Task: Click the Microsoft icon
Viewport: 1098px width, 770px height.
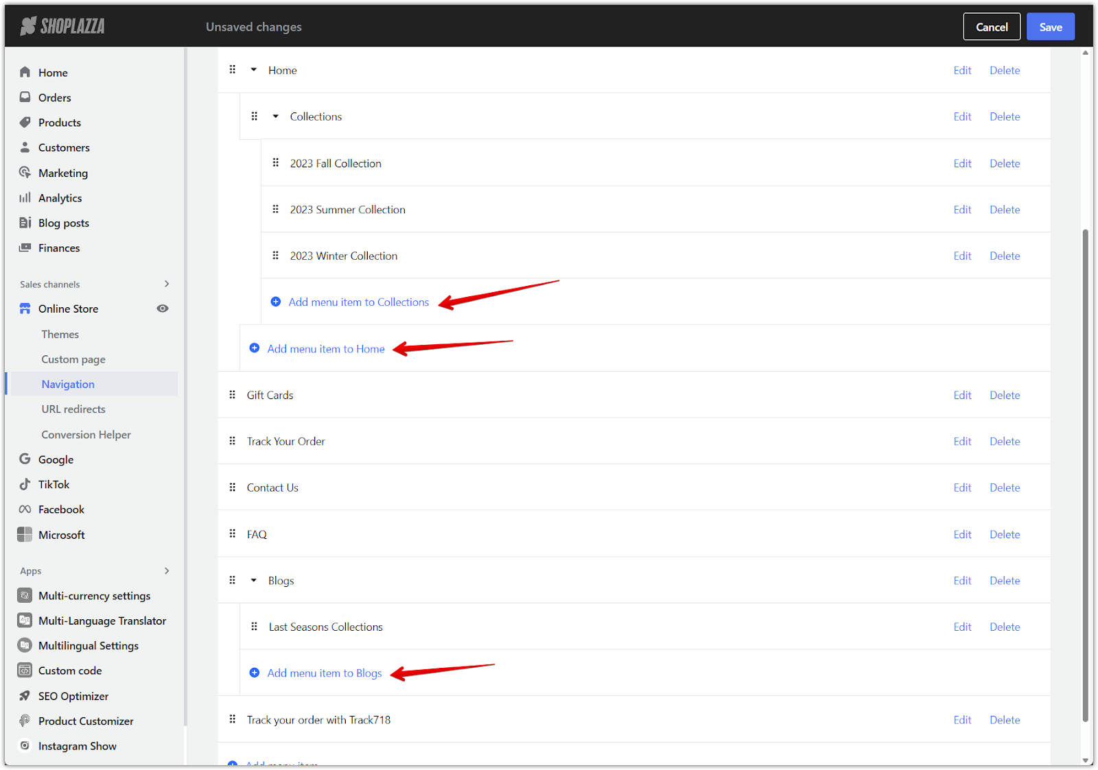Action: (x=25, y=534)
